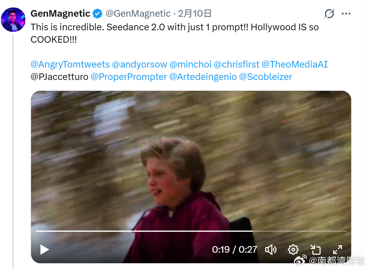Image resolution: width=369 pixels, height=269 pixels.
Task: Open @AngryTomtweets mention link
Action: click(70, 64)
